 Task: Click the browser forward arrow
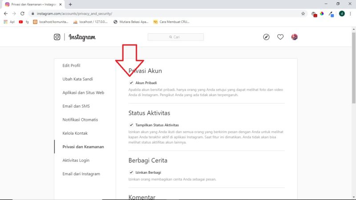tap(14, 14)
